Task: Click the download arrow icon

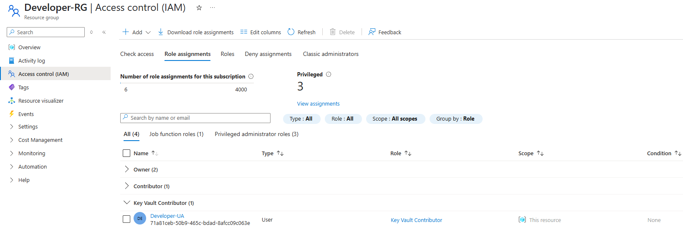Action: pyautogui.click(x=160, y=32)
